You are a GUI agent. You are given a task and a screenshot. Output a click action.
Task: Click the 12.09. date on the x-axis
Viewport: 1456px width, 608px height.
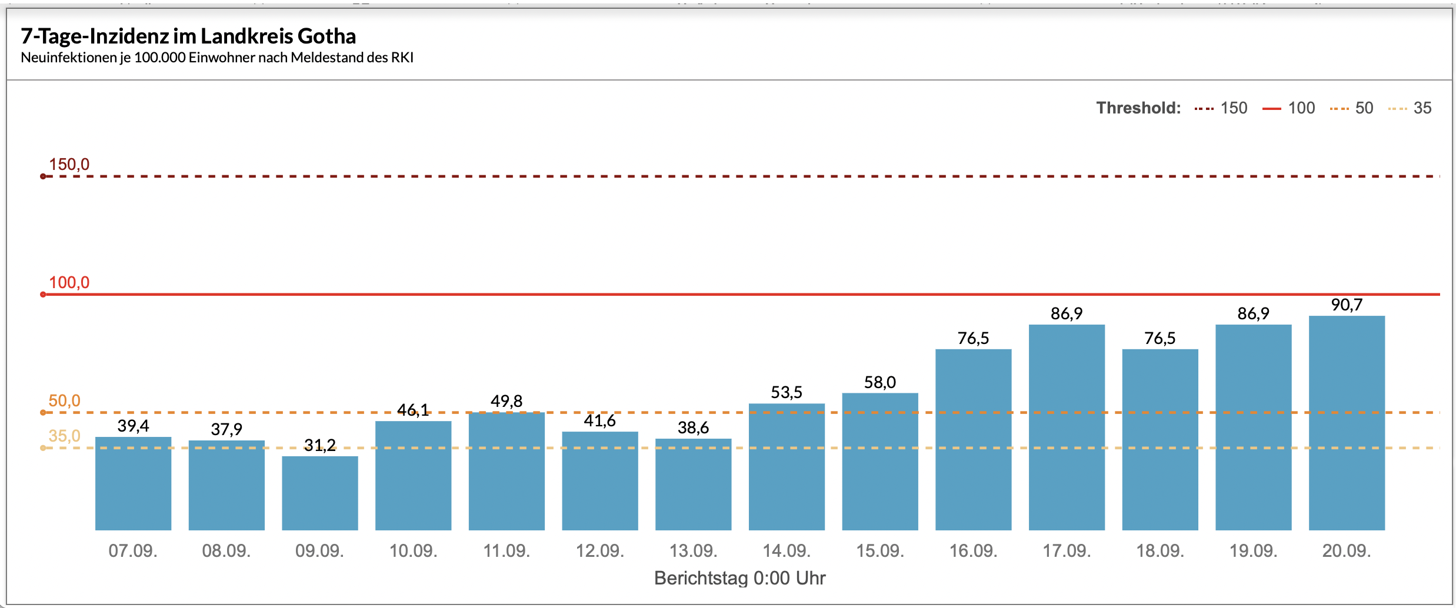[600, 551]
